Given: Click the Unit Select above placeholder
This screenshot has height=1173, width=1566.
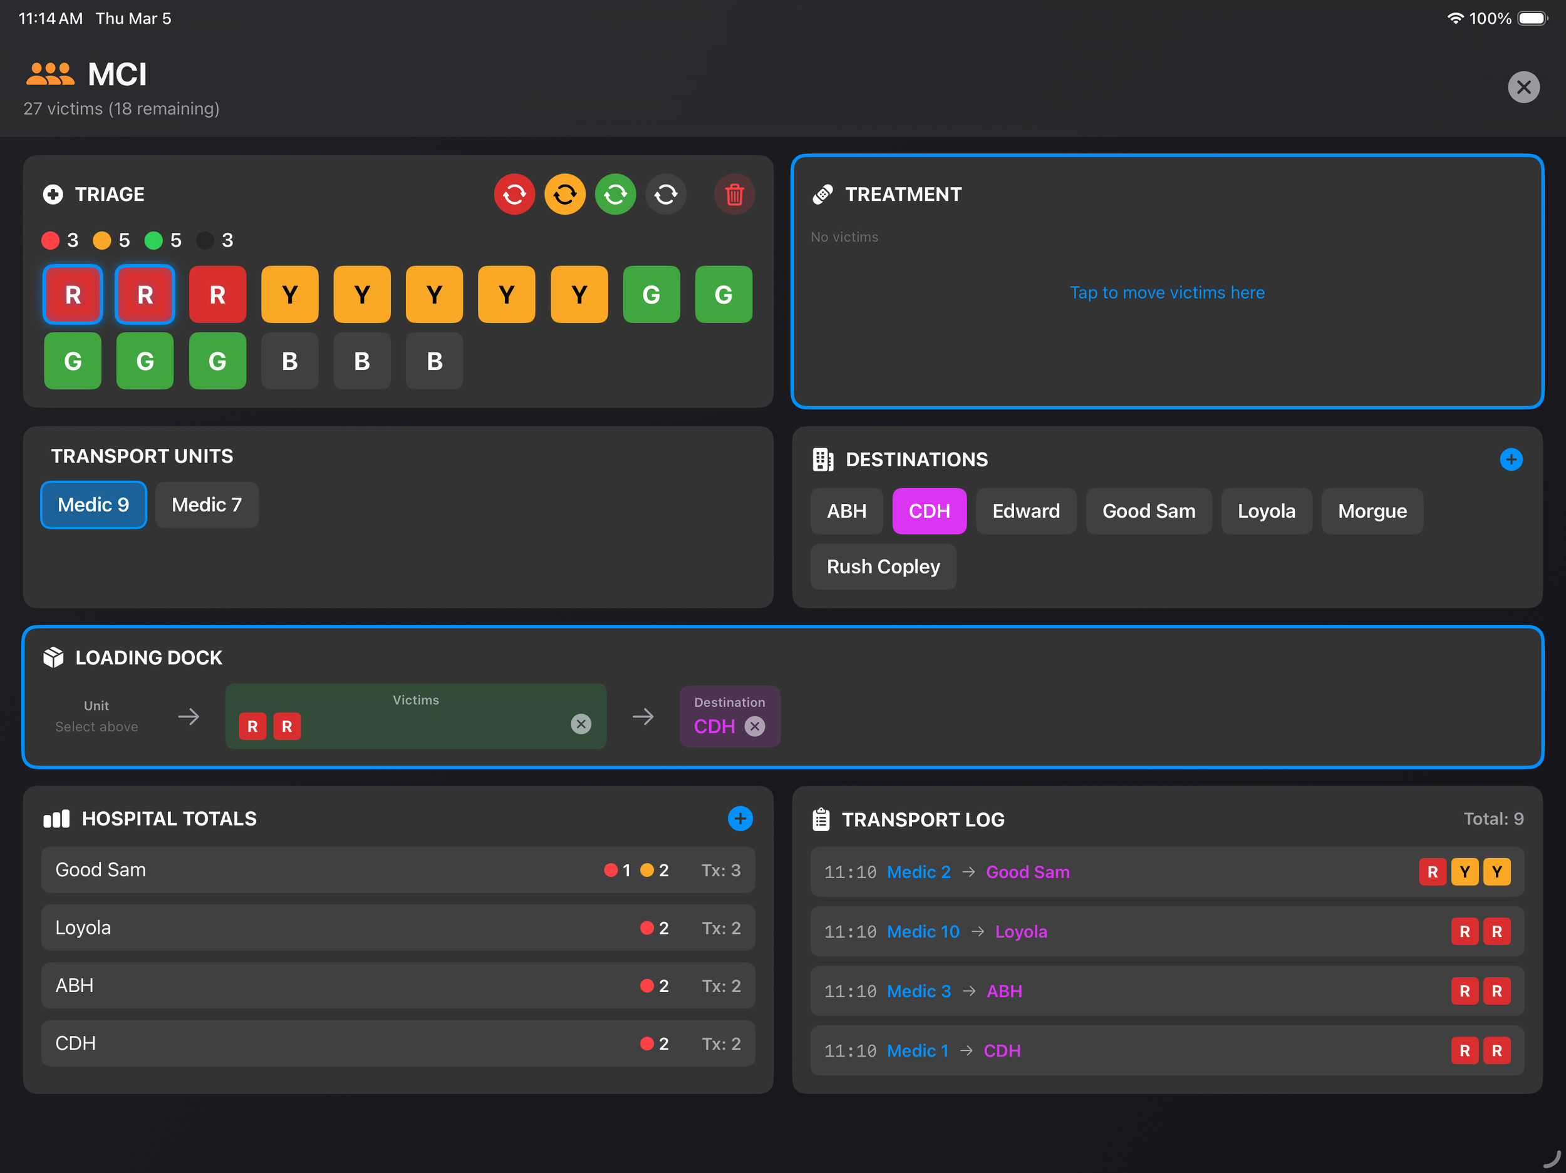Looking at the screenshot, I should point(96,716).
